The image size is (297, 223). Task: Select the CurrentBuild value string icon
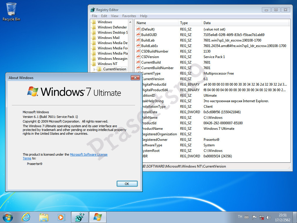pyautogui.click(x=138, y=62)
